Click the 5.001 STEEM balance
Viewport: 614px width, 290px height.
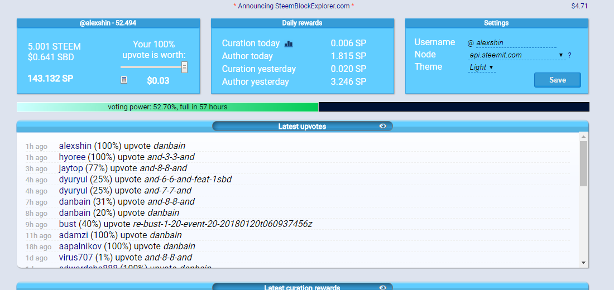[x=55, y=47]
